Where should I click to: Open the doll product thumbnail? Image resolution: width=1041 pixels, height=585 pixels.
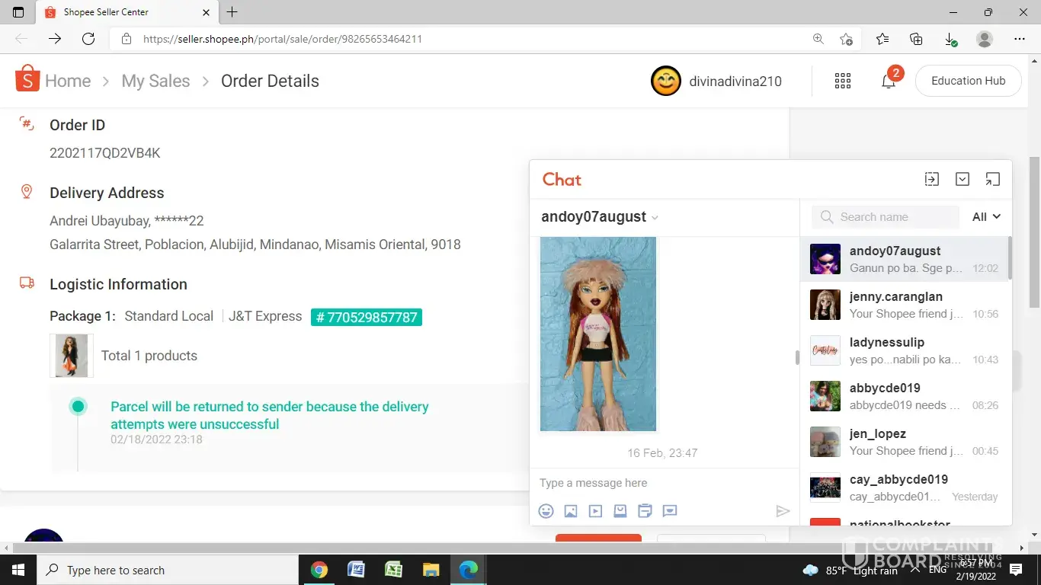click(72, 356)
